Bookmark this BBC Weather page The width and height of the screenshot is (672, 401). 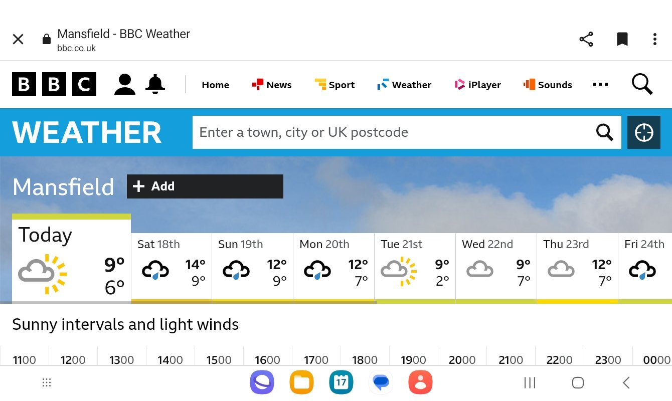tap(622, 39)
